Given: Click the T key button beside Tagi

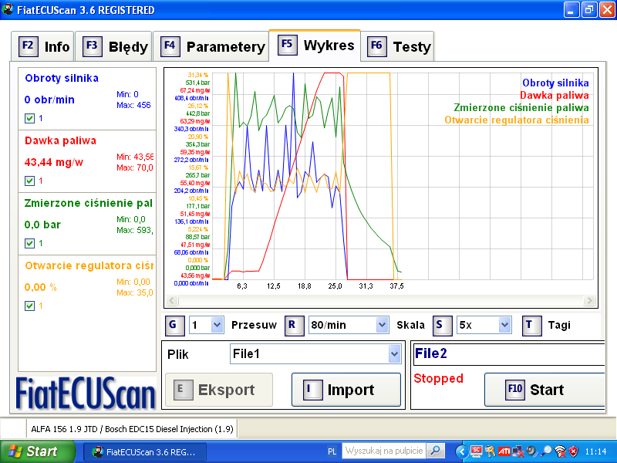Looking at the screenshot, I should (531, 326).
